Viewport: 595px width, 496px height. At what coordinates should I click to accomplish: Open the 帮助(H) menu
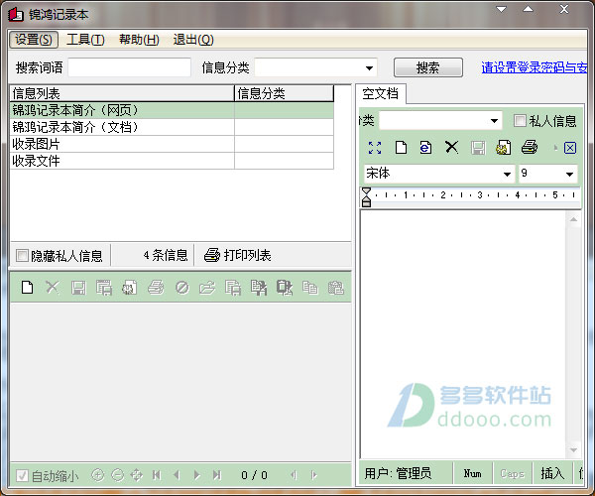click(139, 40)
